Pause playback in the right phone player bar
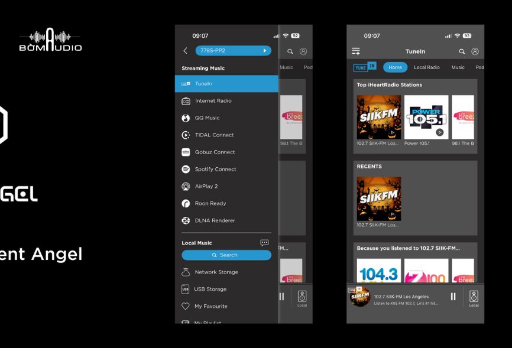The width and height of the screenshot is (512, 348). point(453,297)
